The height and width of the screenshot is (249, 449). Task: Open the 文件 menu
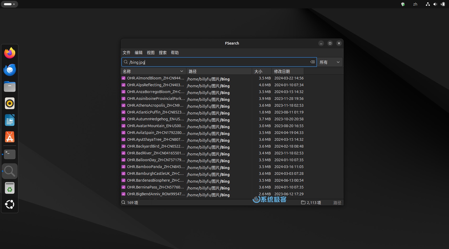127,53
